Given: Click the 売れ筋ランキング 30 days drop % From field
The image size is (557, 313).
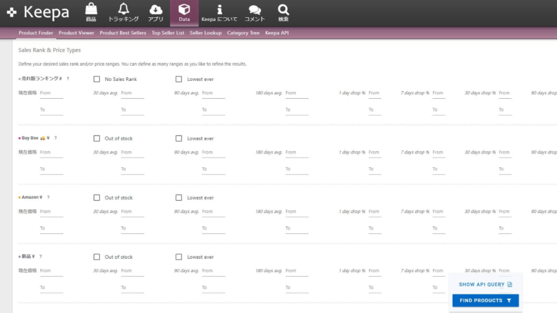Looking at the screenshot, I should point(505,93).
